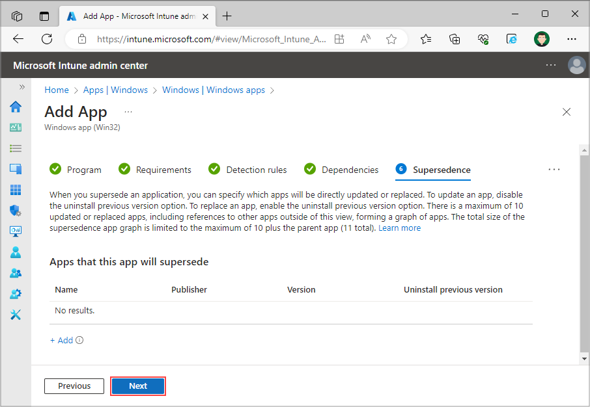The height and width of the screenshot is (407, 590).
Task: Click Uninstall previous version column header
Action: tap(453, 289)
